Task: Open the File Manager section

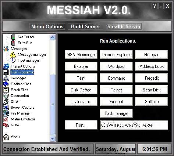Action: click(x=21, y=113)
